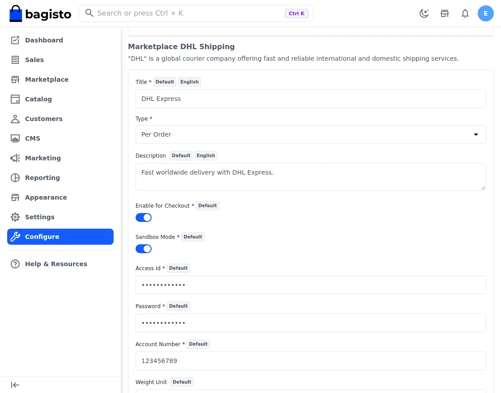Screen dimensions: 501x393
Task: Click the Default badge beside Access Id
Action: pyautogui.click(x=178, y=268)
